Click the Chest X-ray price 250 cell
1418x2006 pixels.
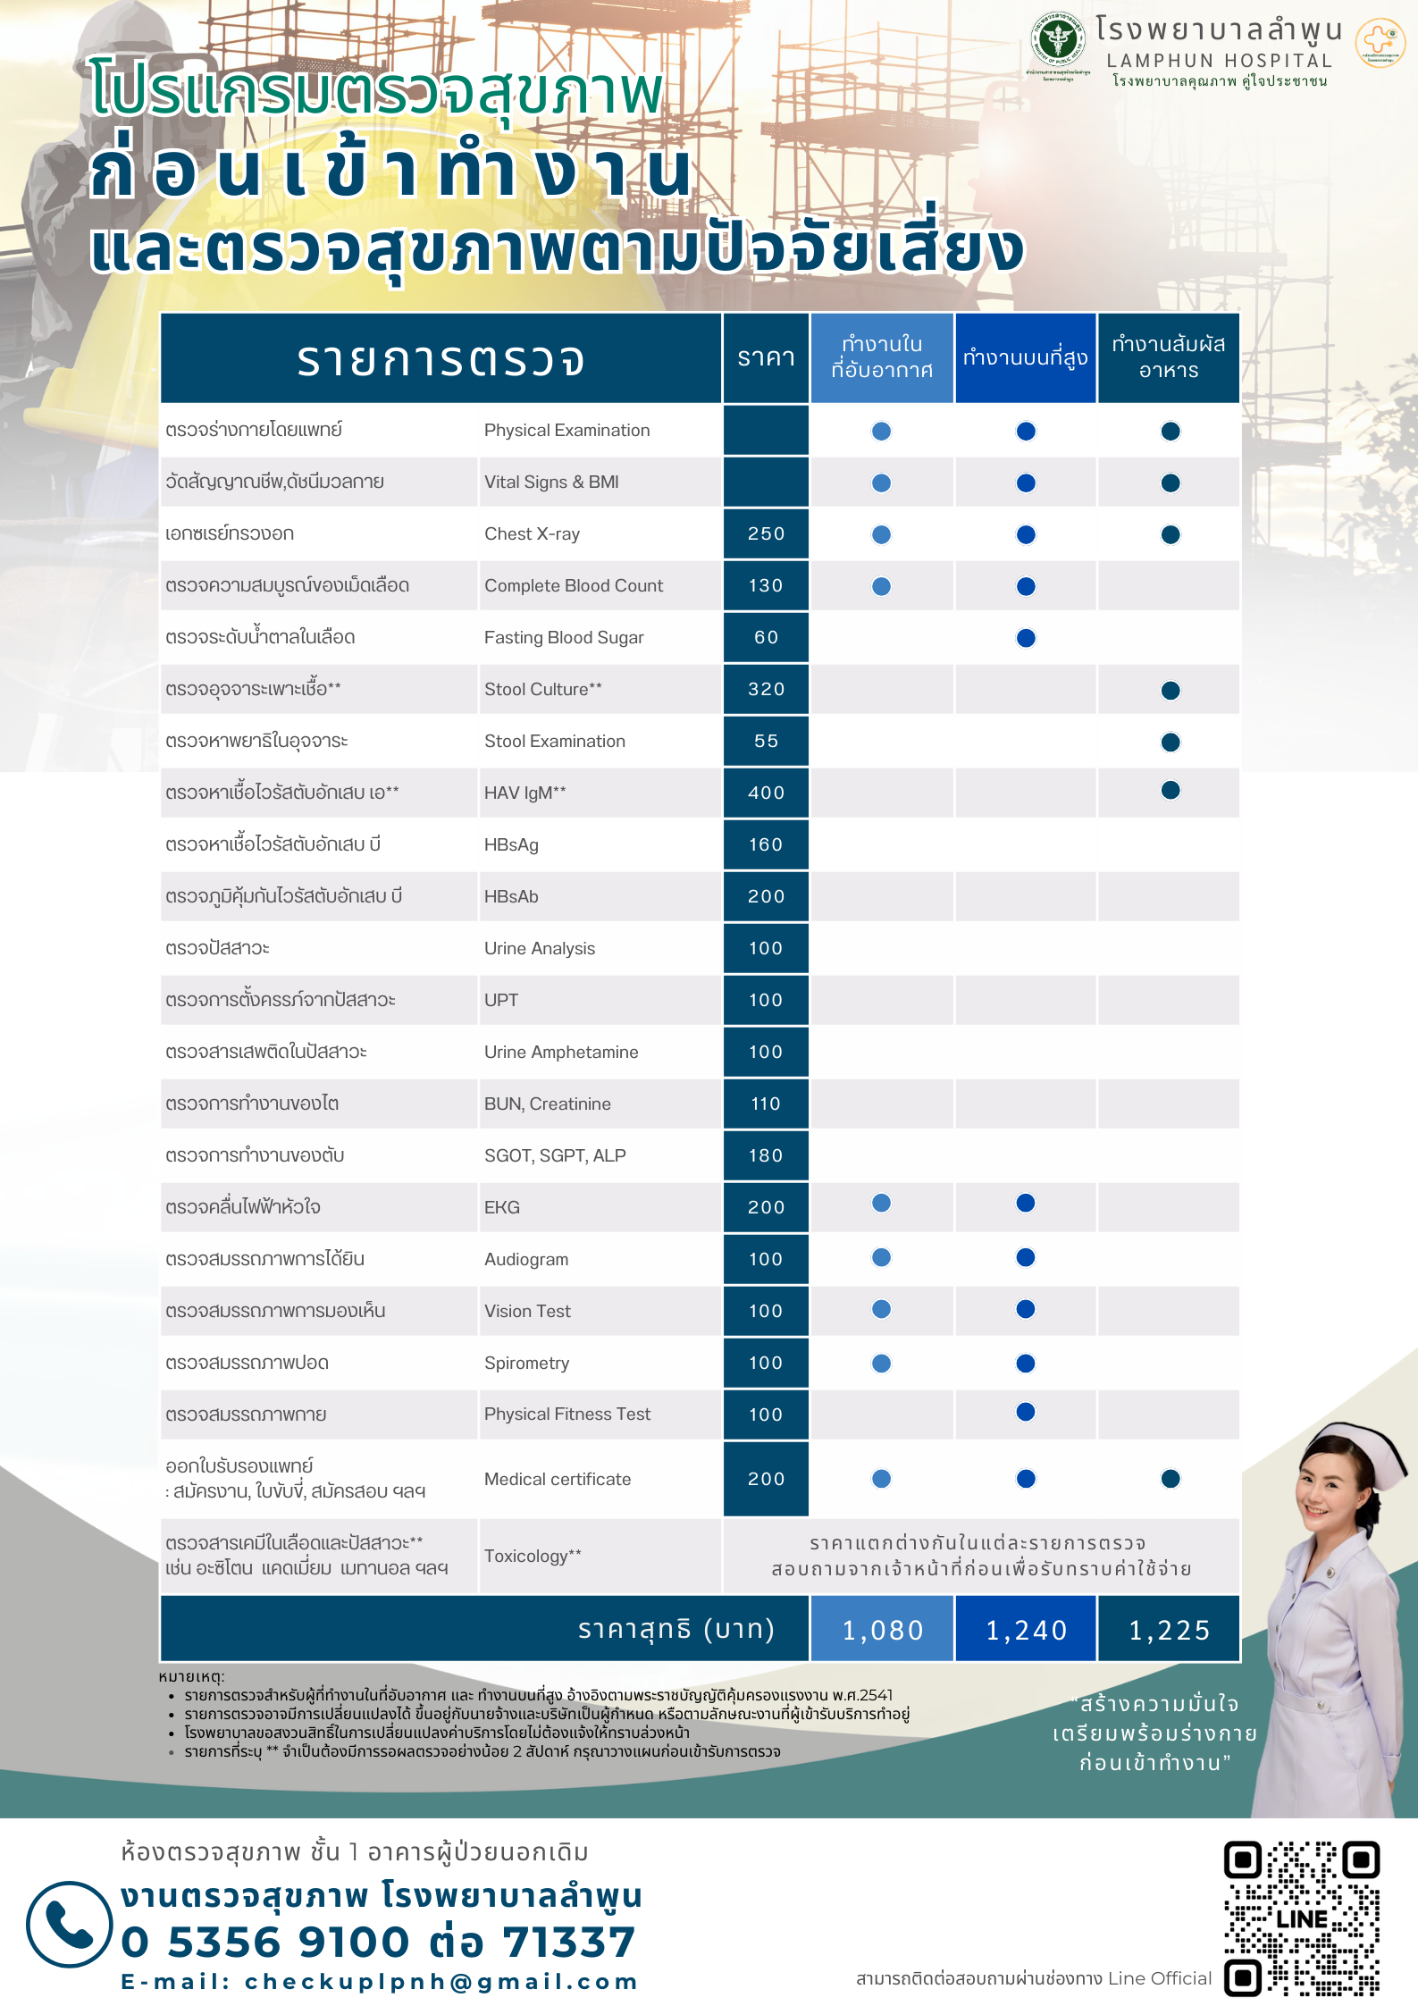point(766,533)
